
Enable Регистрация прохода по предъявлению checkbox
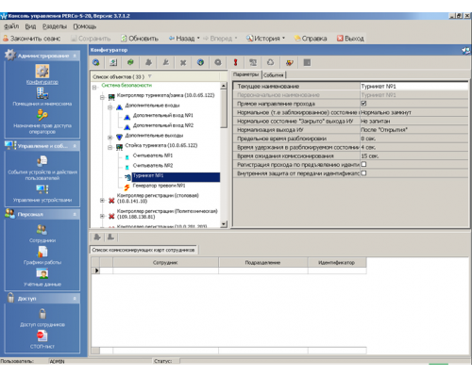[363, 164]
